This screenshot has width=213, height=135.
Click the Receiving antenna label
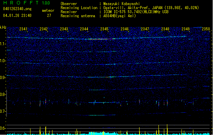point(78,16)
